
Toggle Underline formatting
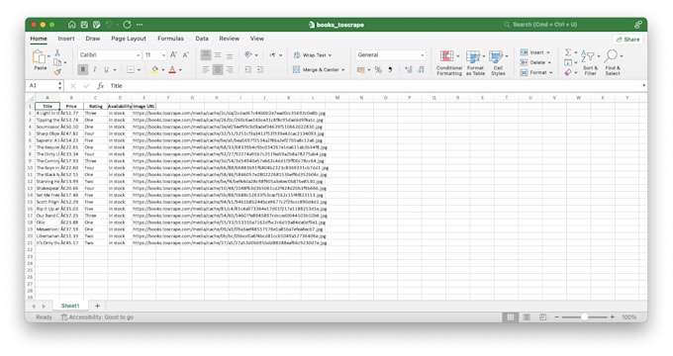pos(106,69)
